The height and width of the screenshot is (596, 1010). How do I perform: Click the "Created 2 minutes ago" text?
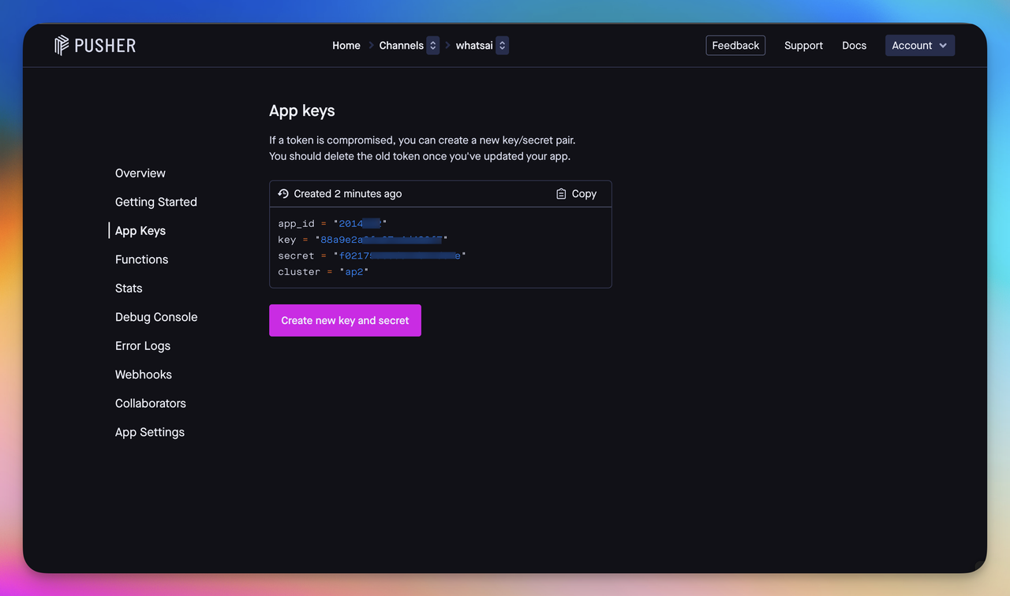coord(348,194)
